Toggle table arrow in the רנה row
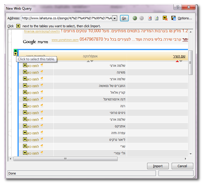The height and width of the screenshot is (183, 202). pyautogui.click(x=25, y=106)
